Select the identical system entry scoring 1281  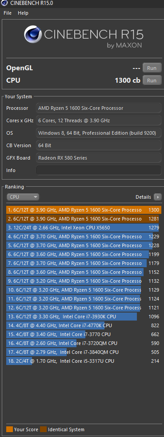(x=84, y=219)
